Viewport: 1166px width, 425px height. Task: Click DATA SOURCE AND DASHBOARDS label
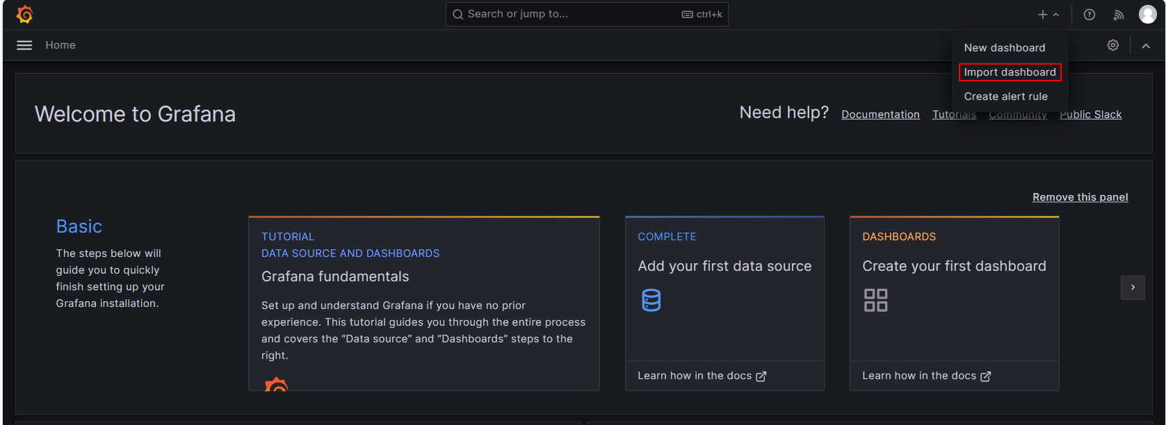350,253
